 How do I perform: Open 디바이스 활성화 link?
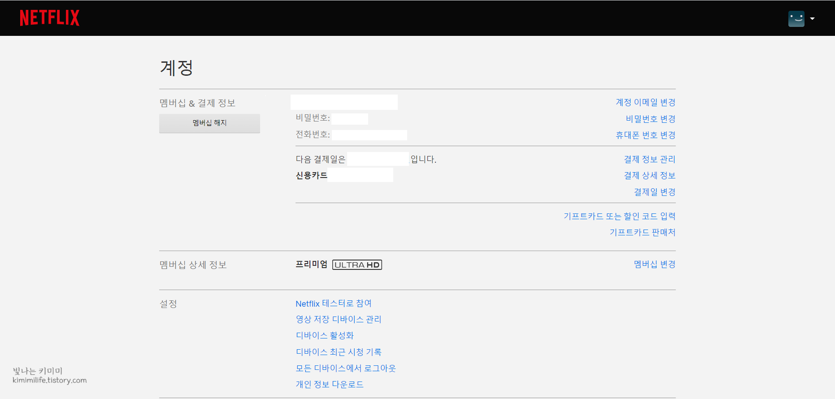[325, 335]
